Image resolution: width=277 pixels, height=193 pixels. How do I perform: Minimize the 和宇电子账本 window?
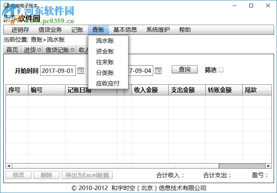235,6
